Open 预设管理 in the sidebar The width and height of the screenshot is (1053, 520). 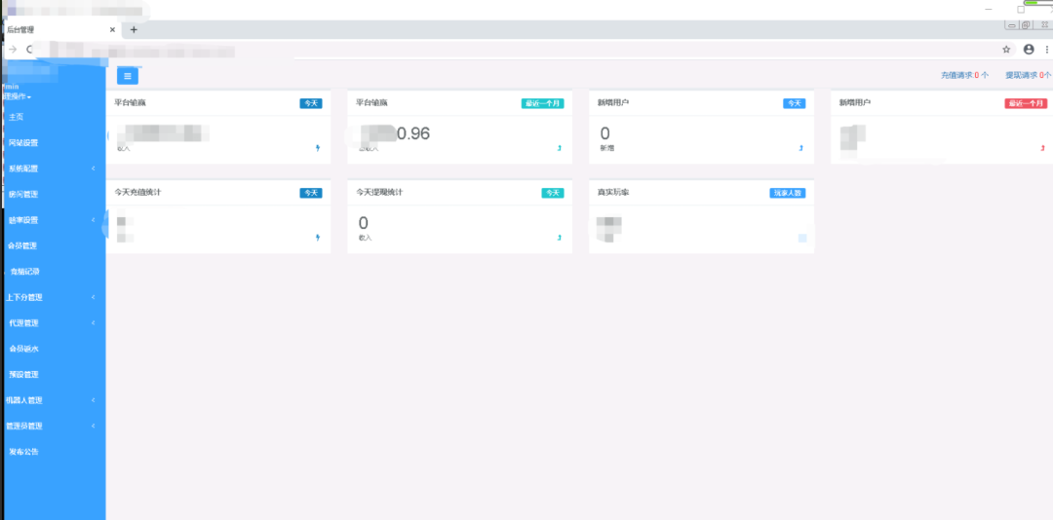point(23,374)
